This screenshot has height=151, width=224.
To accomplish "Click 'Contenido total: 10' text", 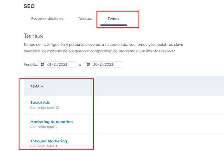I will (45, 107).
